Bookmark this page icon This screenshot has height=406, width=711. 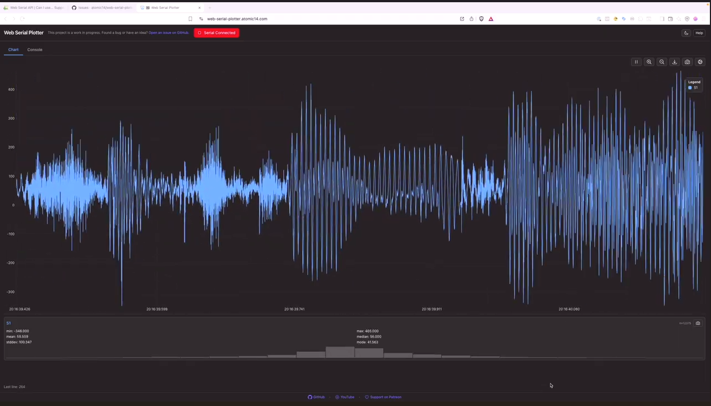click(x=190, y=19)
